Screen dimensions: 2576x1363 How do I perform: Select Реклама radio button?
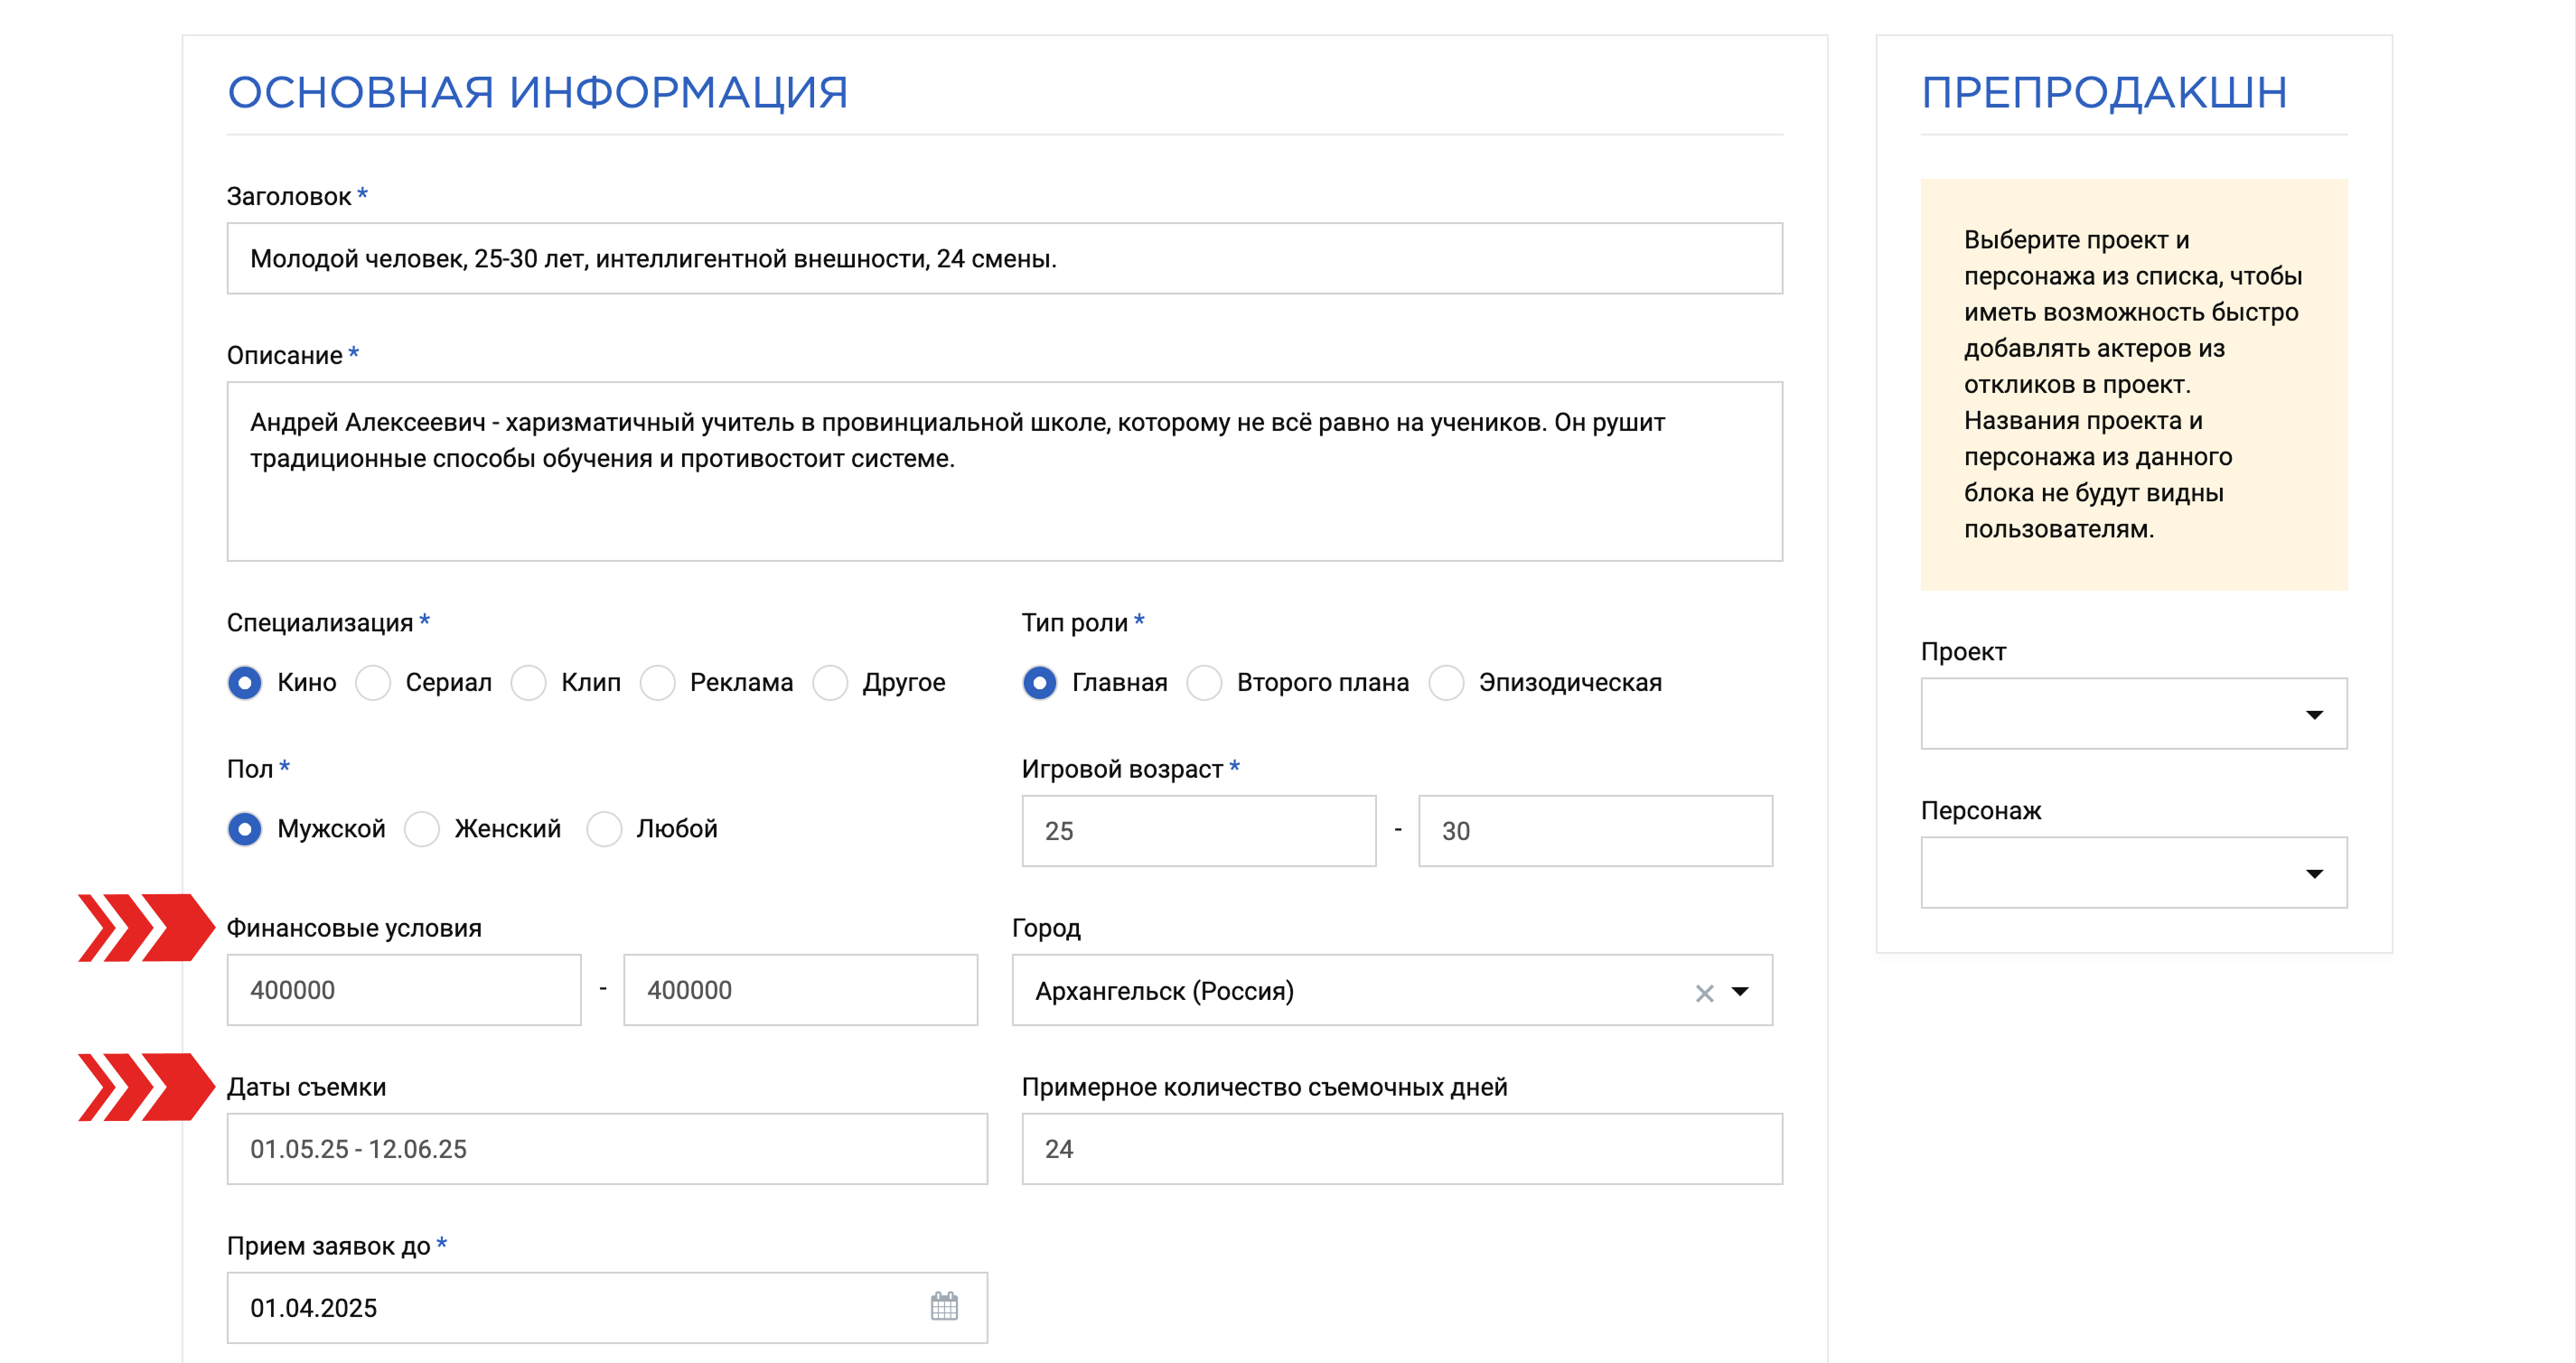[658, 683]
